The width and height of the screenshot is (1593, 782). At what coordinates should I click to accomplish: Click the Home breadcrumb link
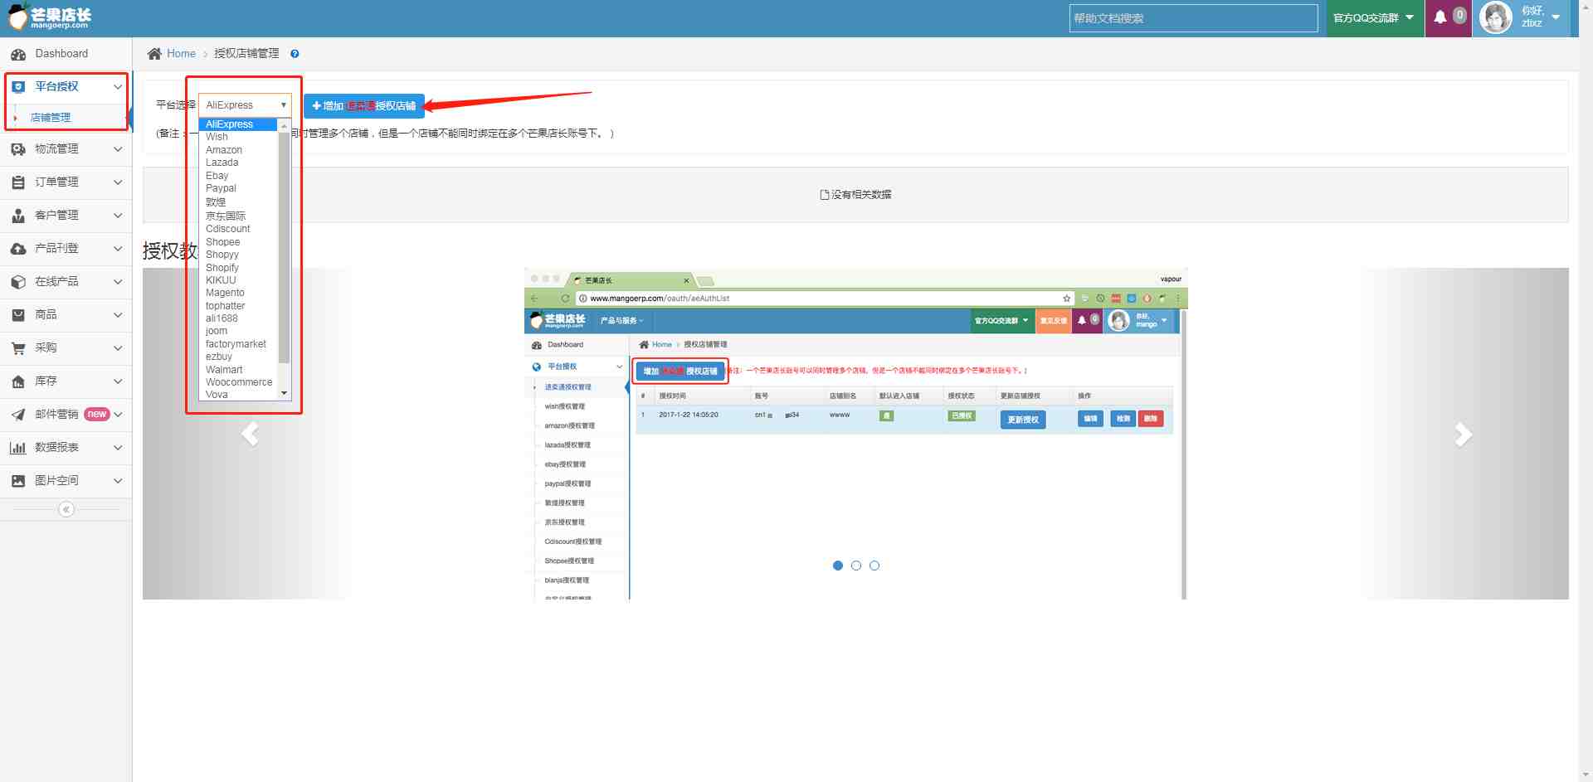click(x=181, y=54)
